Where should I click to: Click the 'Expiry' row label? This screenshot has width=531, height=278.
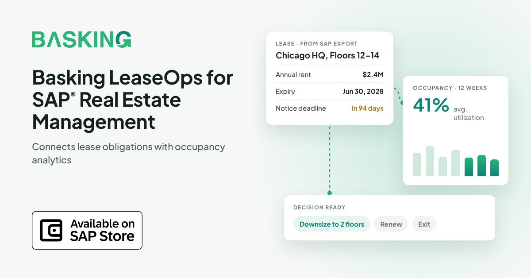(285, 92)
